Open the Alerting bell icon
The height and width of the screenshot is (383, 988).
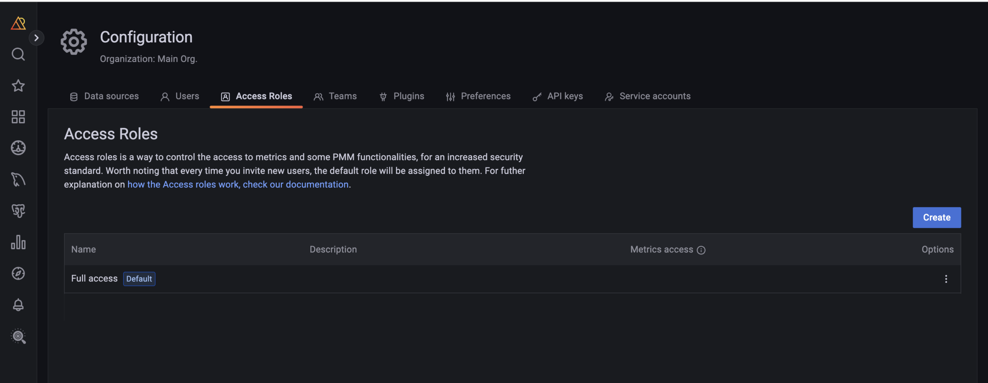18,305
